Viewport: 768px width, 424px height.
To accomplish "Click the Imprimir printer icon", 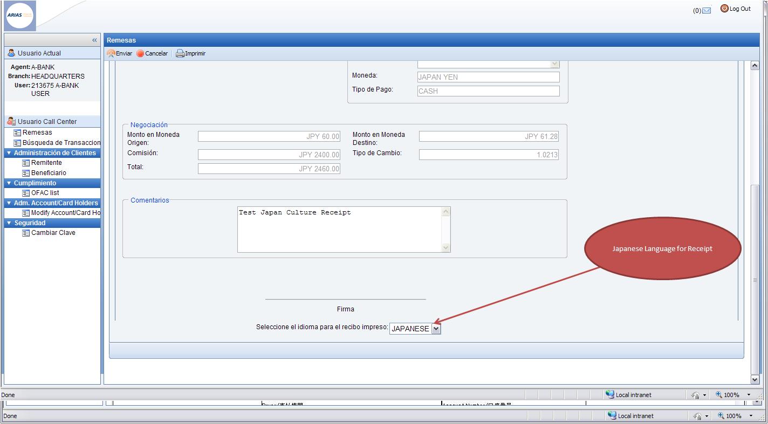I will (x=180, y=53).
